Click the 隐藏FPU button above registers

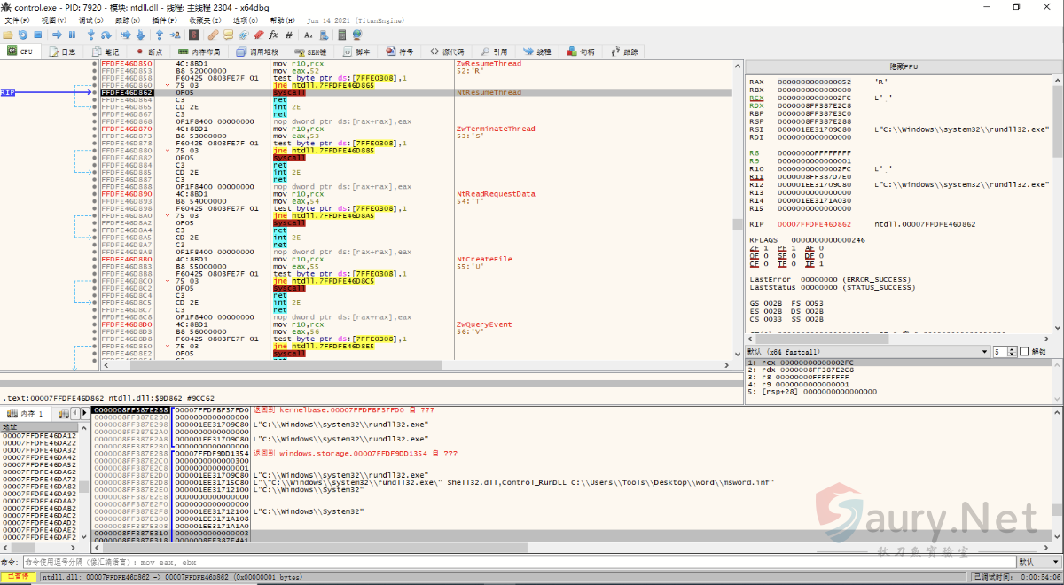[903, 66]
